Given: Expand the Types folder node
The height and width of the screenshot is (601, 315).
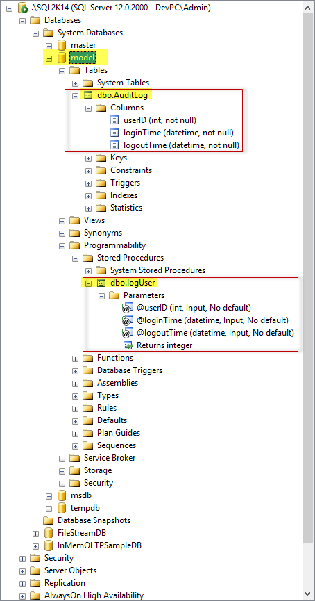Looking at the screenshot, I should (76, 396).
